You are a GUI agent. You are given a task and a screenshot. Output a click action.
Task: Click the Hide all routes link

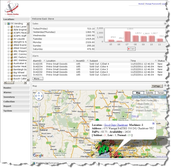coord(135,116)
